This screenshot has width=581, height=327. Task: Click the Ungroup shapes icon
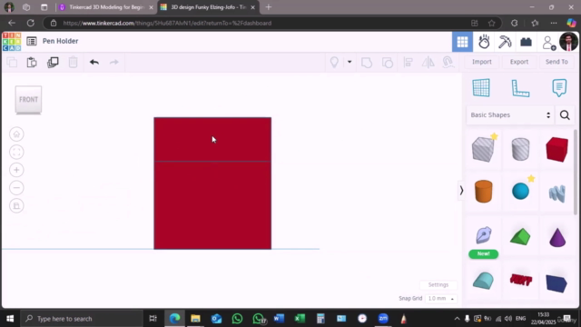coord(388,63)
